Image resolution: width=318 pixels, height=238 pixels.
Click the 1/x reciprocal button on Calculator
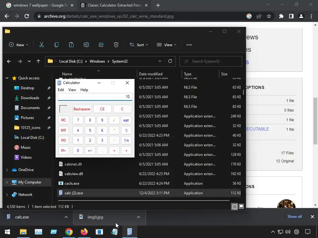tap(126, 140)
